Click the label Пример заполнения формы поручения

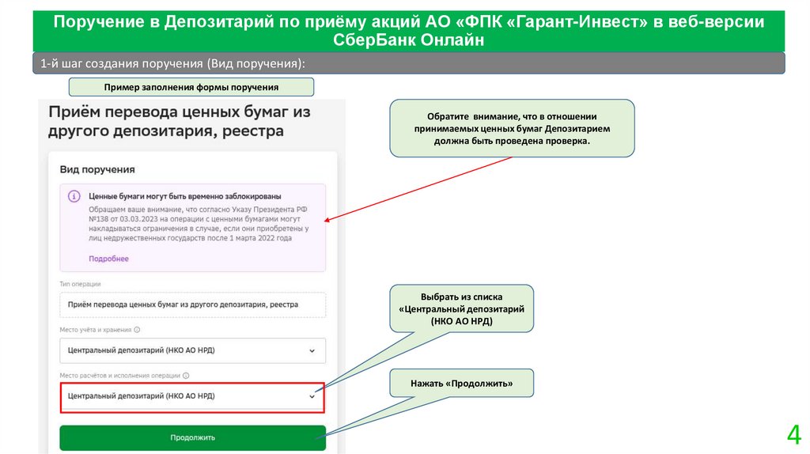191,87
